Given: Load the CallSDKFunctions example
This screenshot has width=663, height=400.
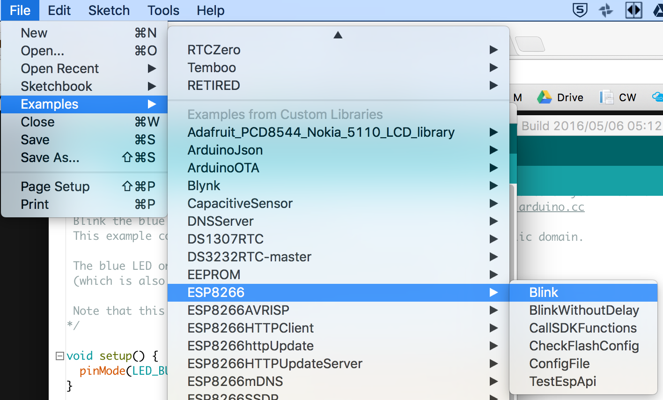Looking at the screenshot, I should point(583,328).
